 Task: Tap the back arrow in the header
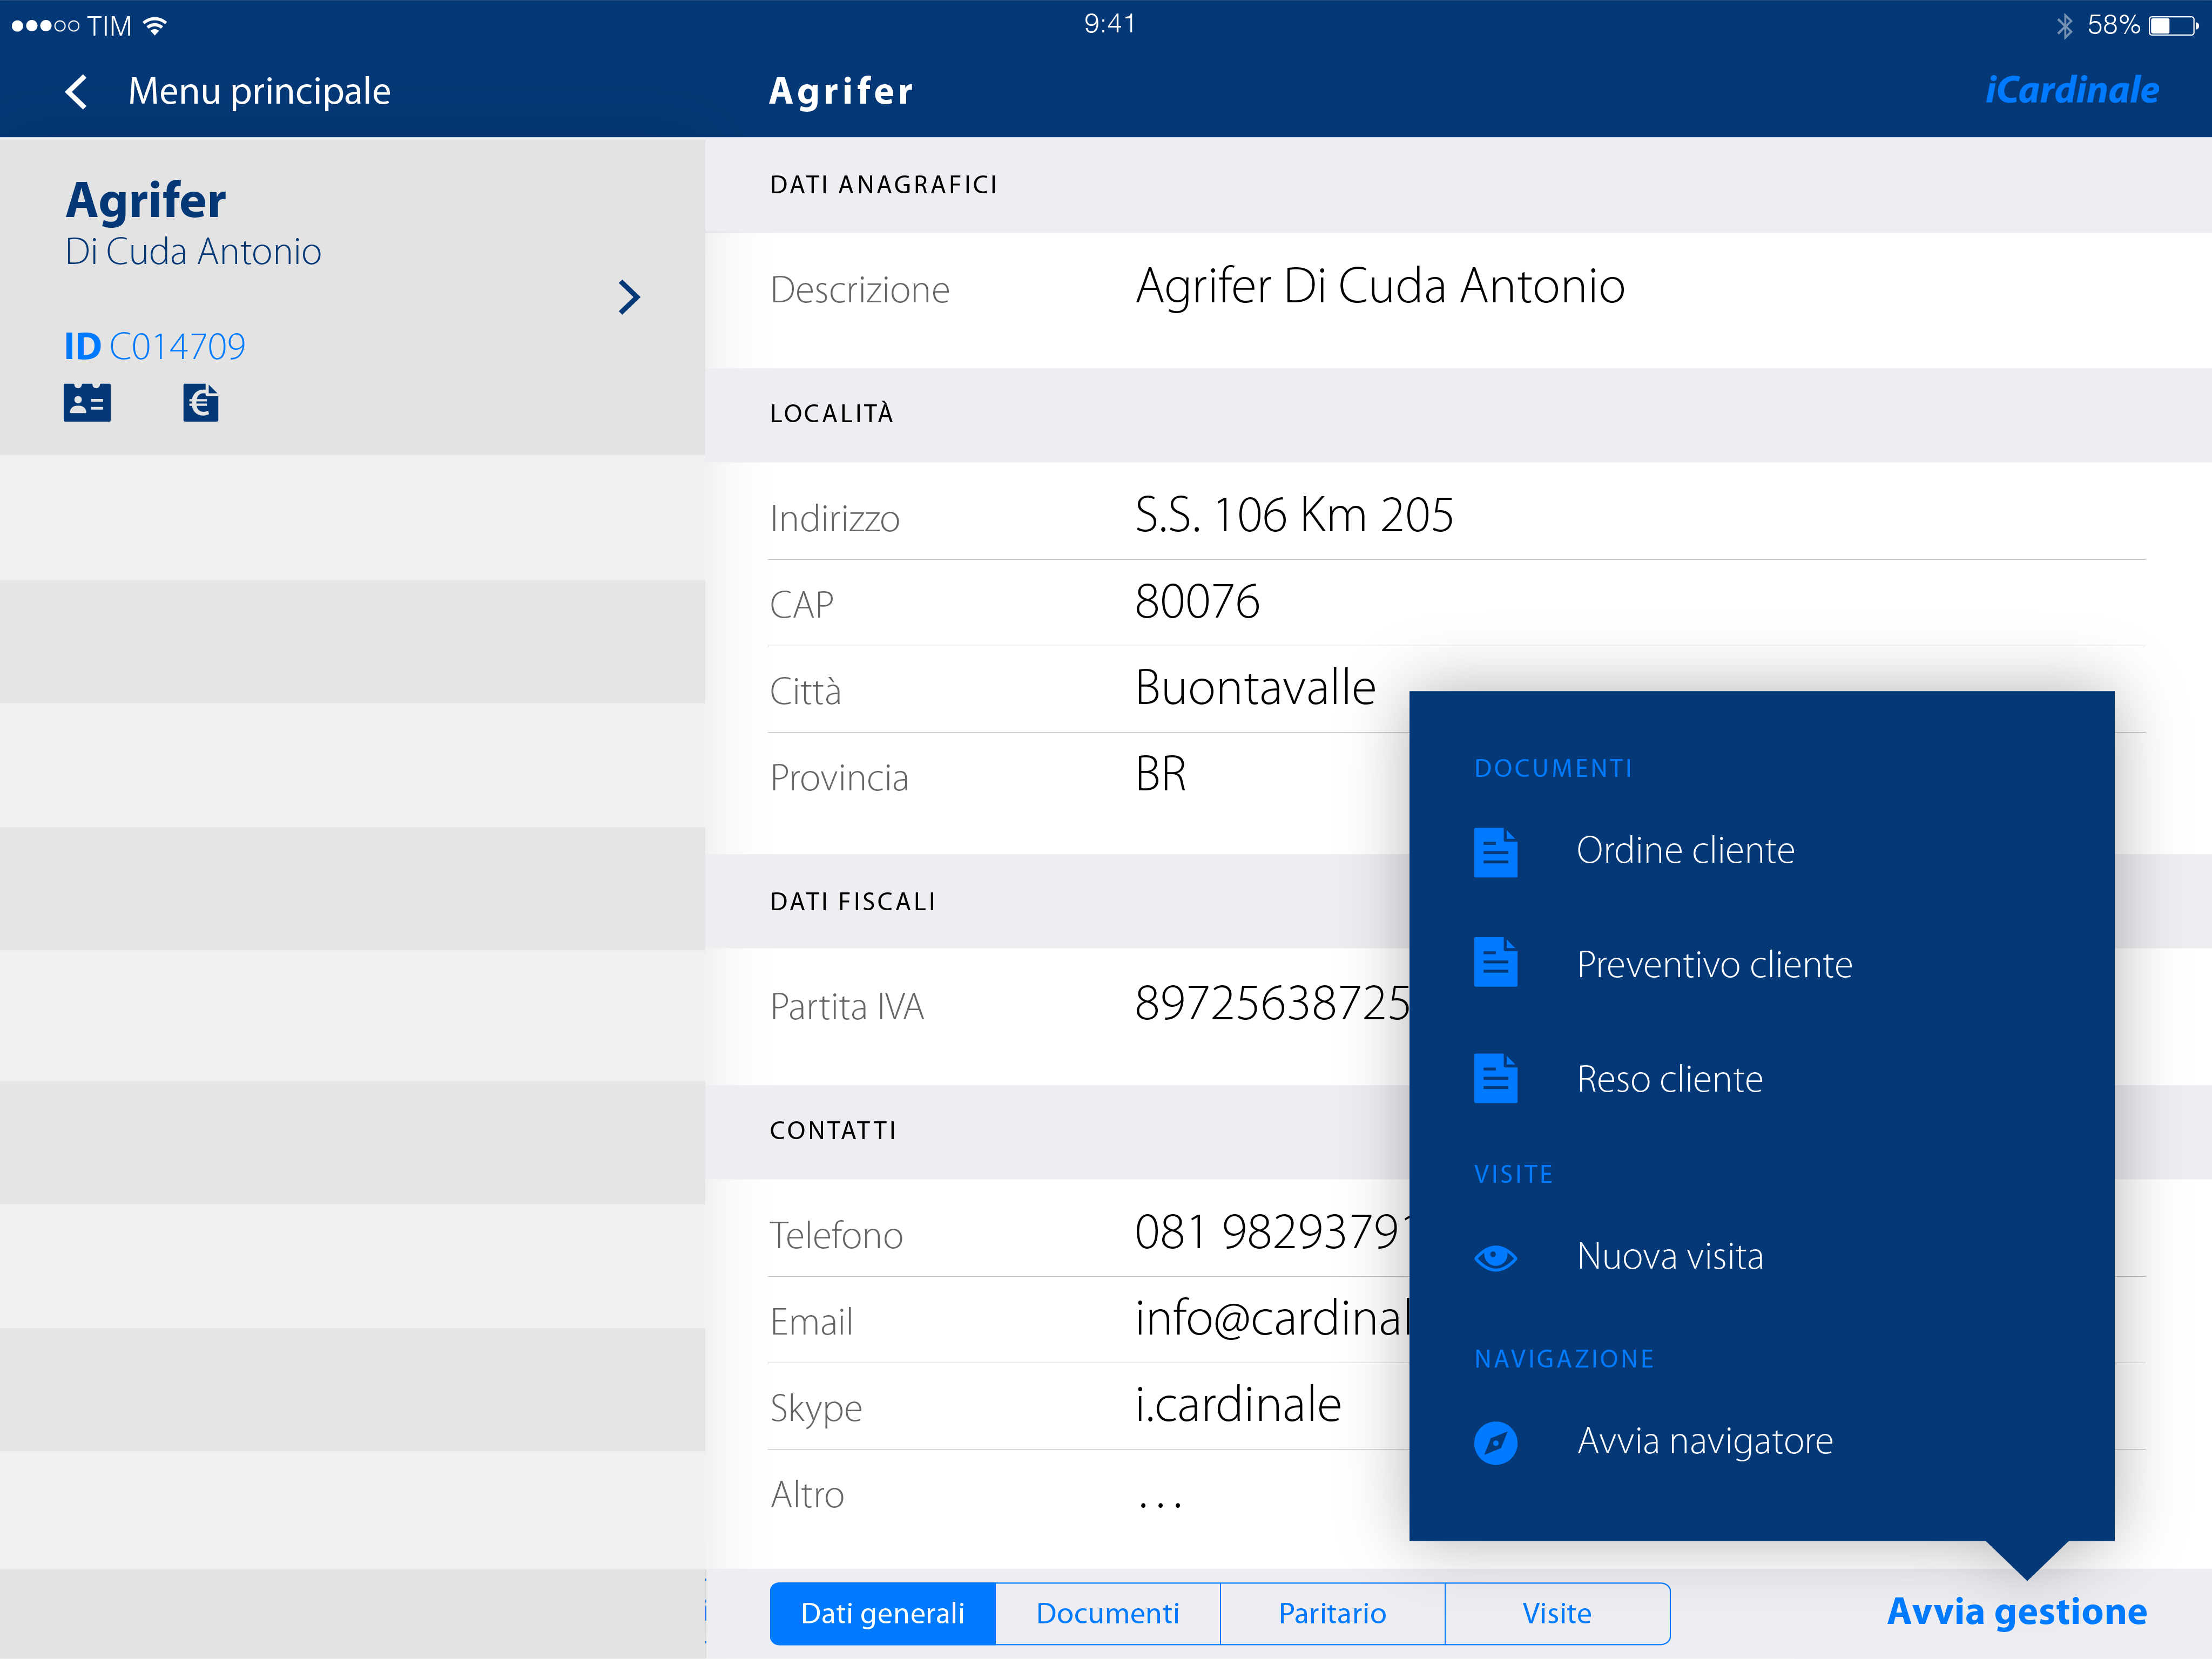77,92
